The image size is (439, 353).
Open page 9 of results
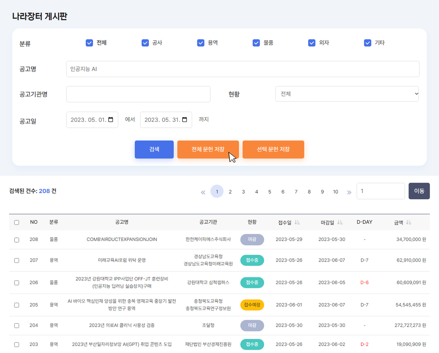pos(322,192)
